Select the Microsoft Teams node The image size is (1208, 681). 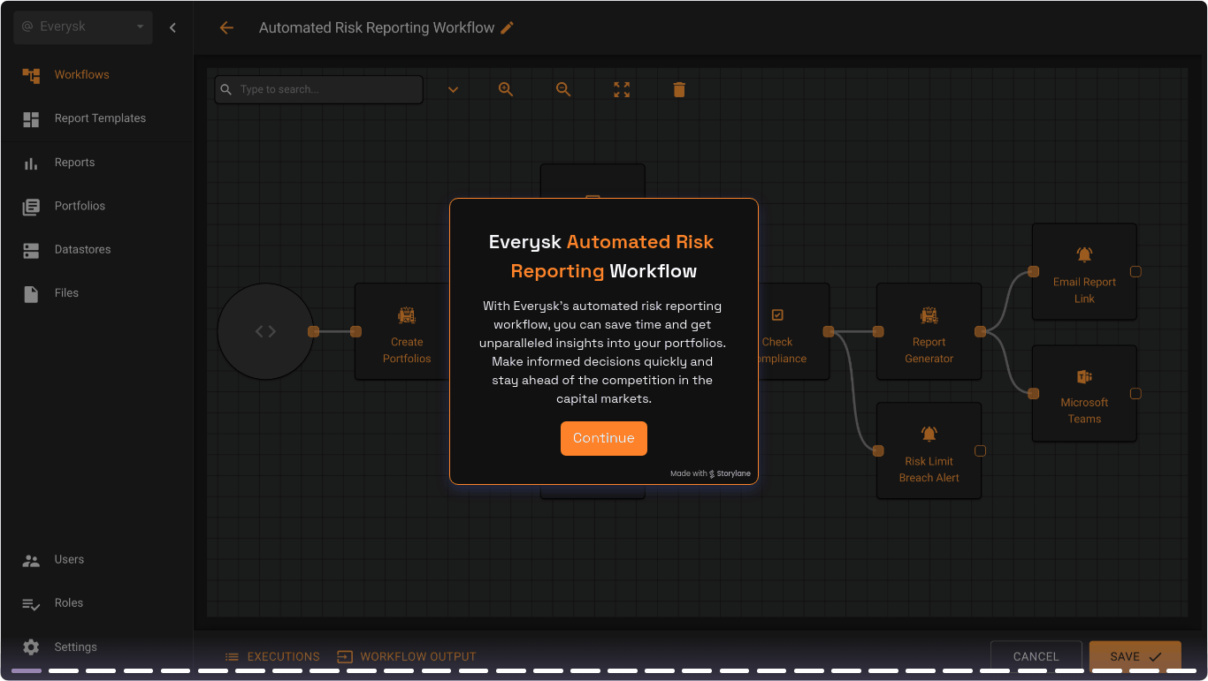click(x=1084, y=393)
